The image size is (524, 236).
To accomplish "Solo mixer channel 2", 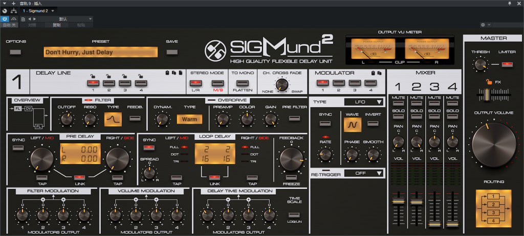I will pyautogui.click(x=416, y=116).
